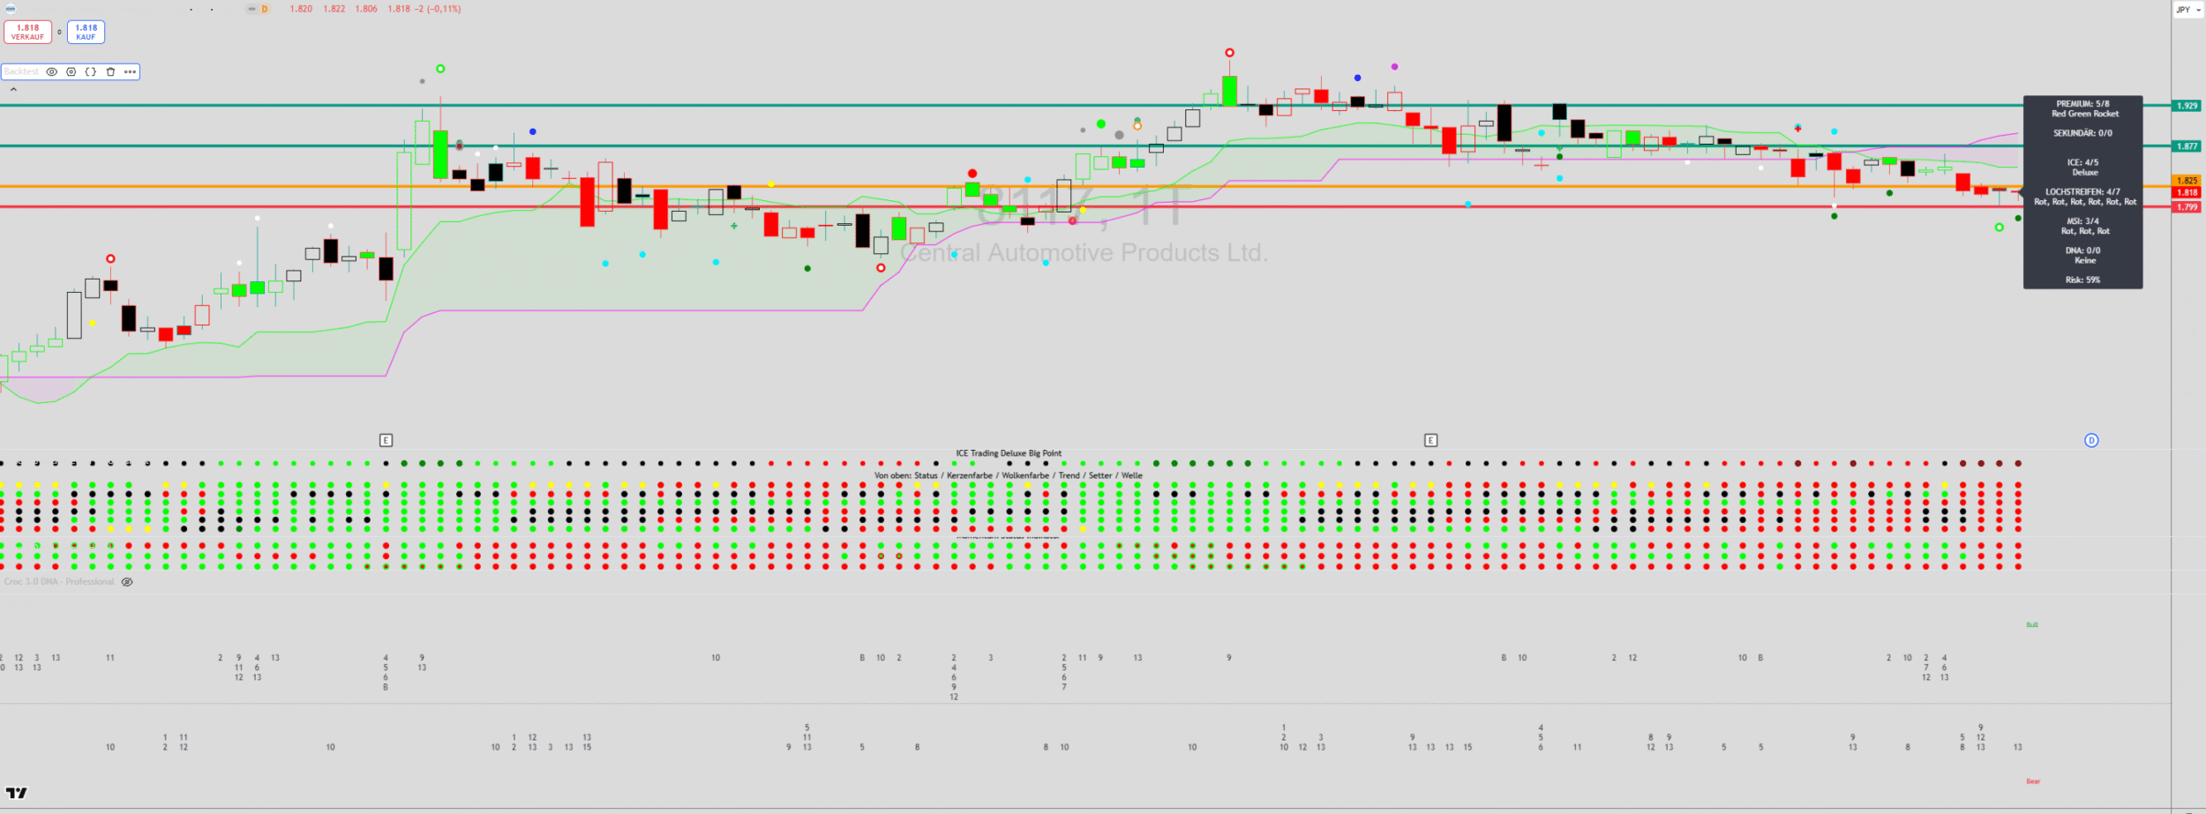Image resolution: width=2206 pixels, height=814 pixels.
Task: Click the PREMIUM Red Green Rocket info panel
Action: [x=2082, y=191]
